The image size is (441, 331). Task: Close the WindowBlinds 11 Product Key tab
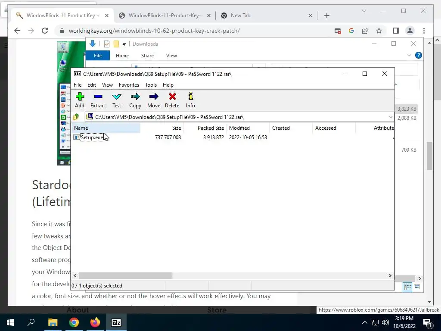[x=107, y=16]
